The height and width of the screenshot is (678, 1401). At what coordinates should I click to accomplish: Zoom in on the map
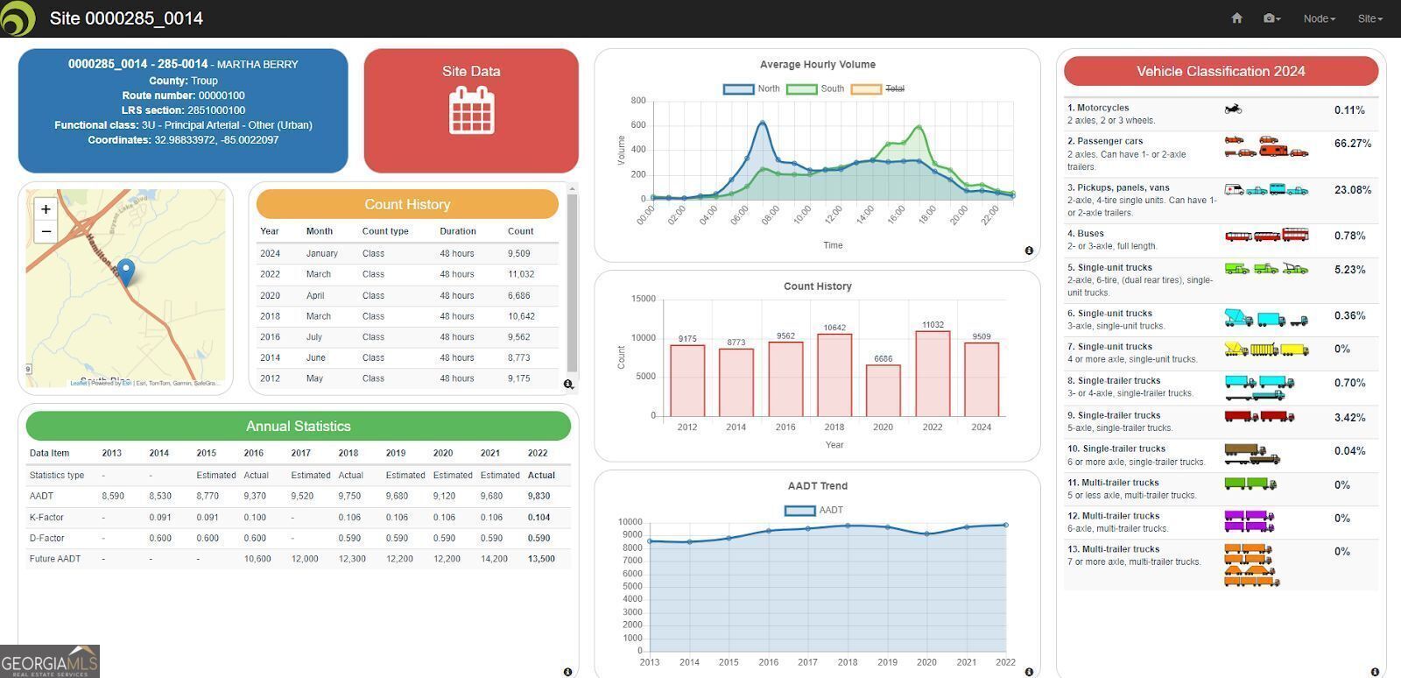pyautogui.click(x=46, y=209)
